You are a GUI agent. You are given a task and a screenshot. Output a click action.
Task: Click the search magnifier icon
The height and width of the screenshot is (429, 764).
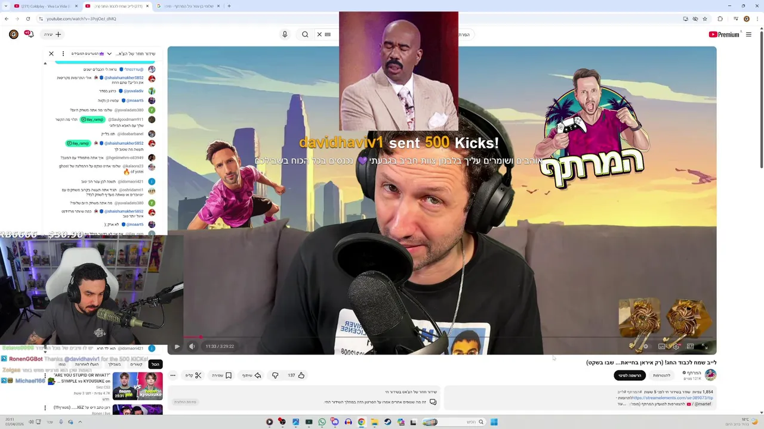click(x=305, y=35)
